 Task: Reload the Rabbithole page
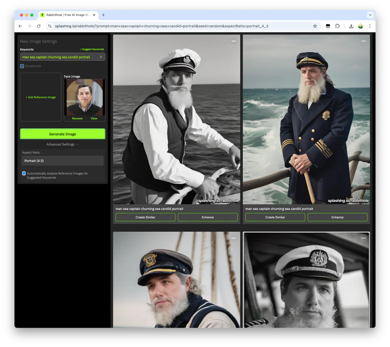point(39,26)
